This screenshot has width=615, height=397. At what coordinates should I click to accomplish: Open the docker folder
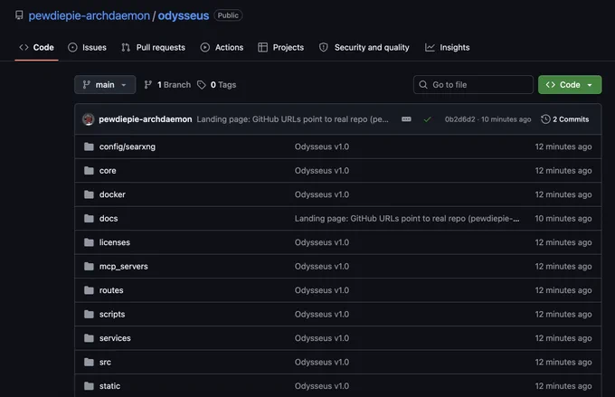[x=112, y=194]
